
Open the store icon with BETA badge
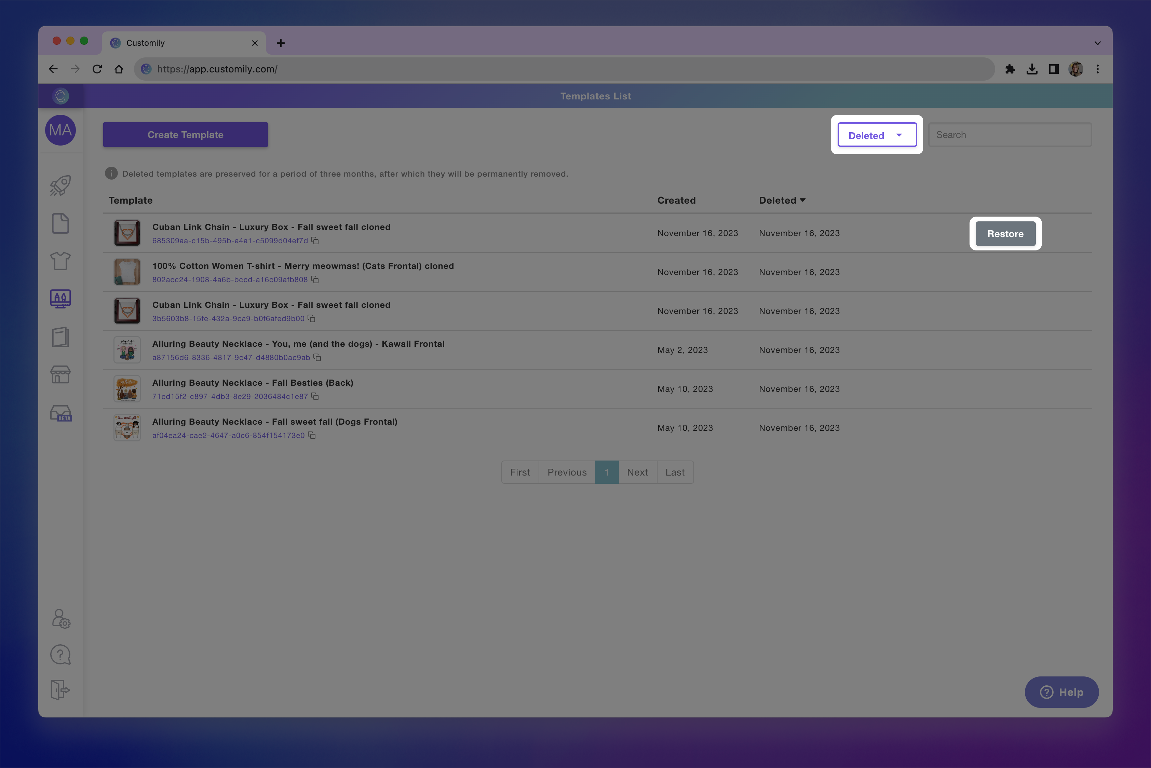[x=61, y=413]
